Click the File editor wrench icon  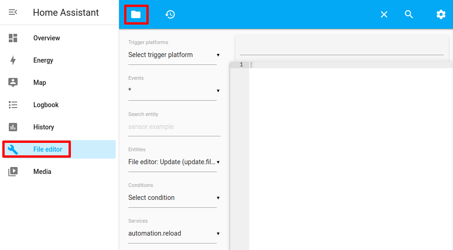pos(13,149)
